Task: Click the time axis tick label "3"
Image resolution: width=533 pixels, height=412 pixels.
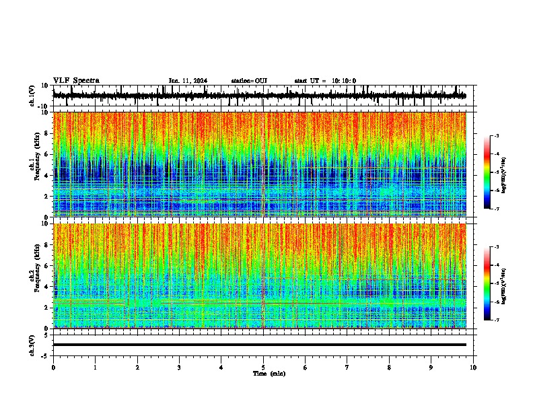Action: (179, 368)
